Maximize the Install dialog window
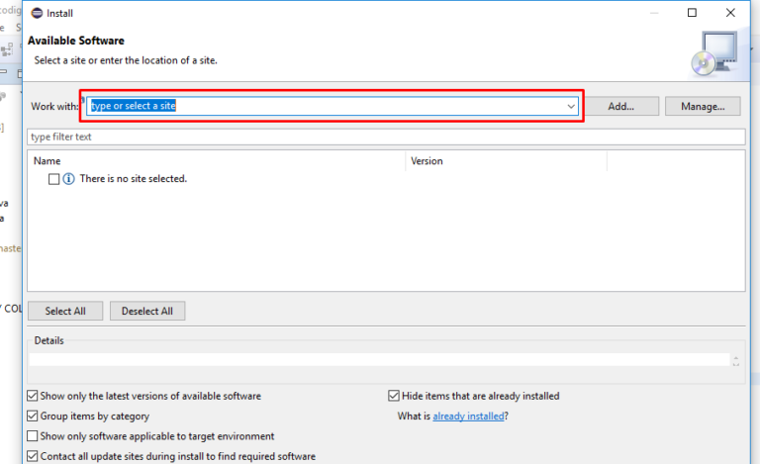The height and width of the screenshot is (464, 760). [x=692, y=13]
